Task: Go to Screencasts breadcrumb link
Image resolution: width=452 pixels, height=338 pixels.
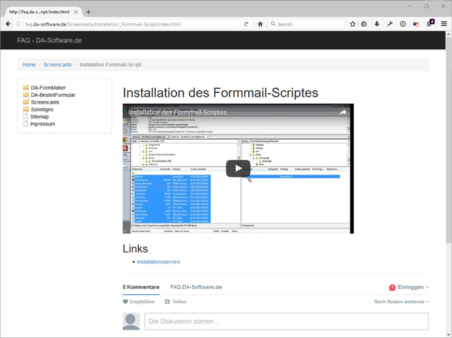Action: (x=58, y=65)
